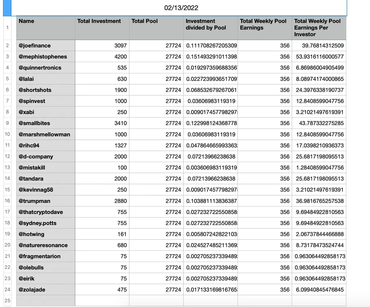Select the table title 02/13/2022

coord(181,8)
